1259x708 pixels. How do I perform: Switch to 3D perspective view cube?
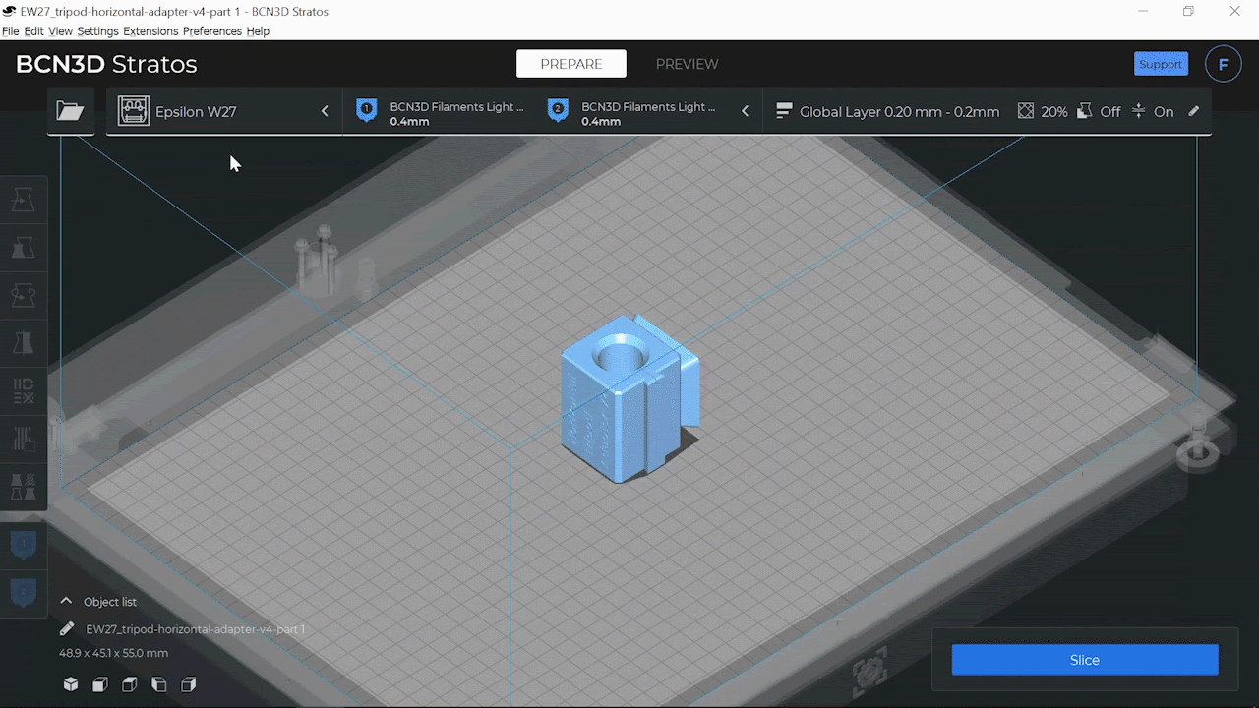71,684
